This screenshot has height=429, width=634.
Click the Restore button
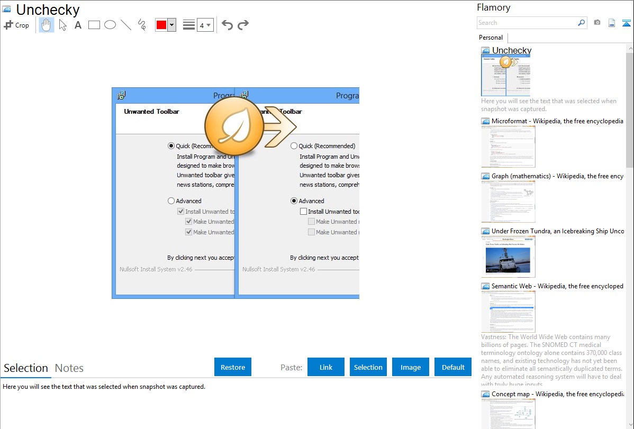tap(233, 367)
